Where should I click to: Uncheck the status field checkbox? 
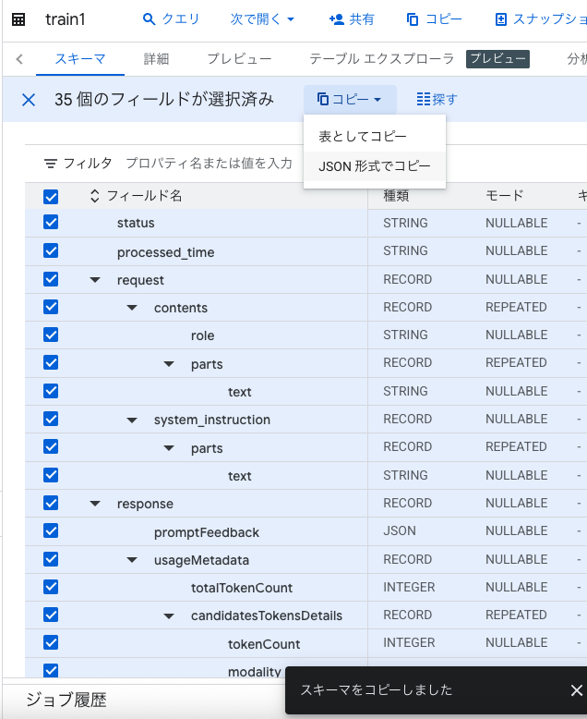51,223
